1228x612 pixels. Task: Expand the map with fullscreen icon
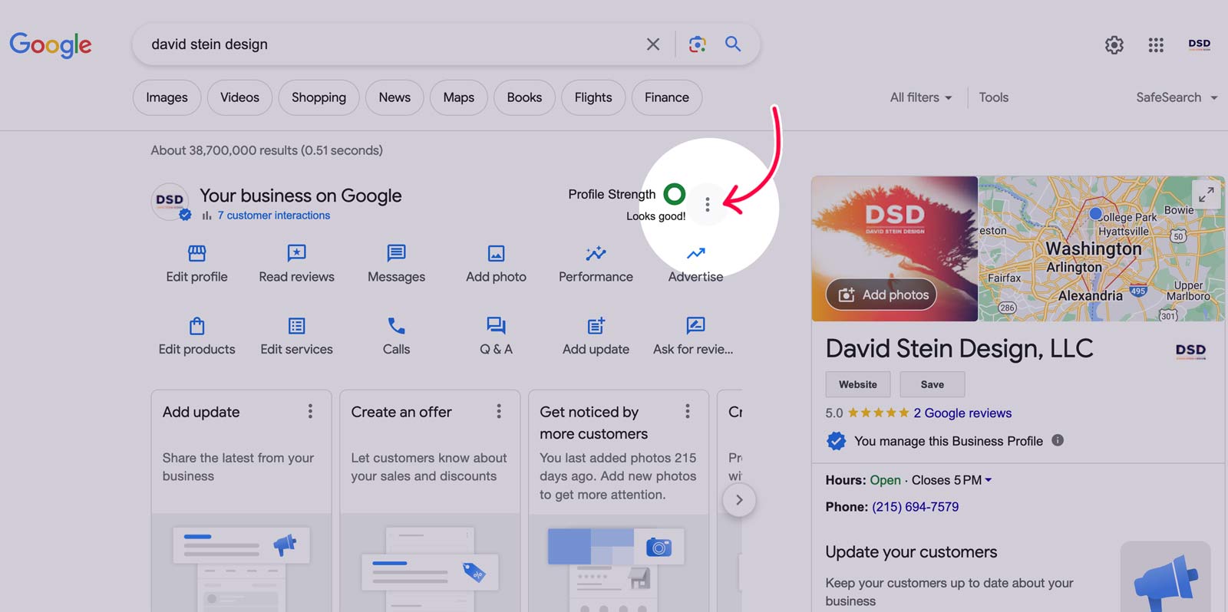pos(1207,195)
